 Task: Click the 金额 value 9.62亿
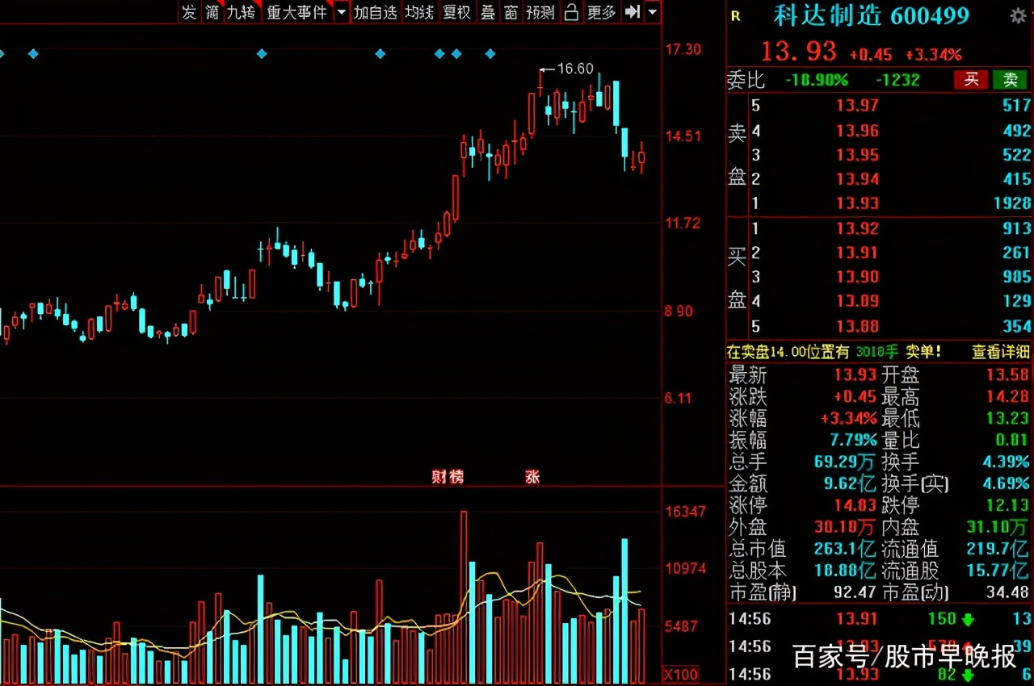(851, 484)
